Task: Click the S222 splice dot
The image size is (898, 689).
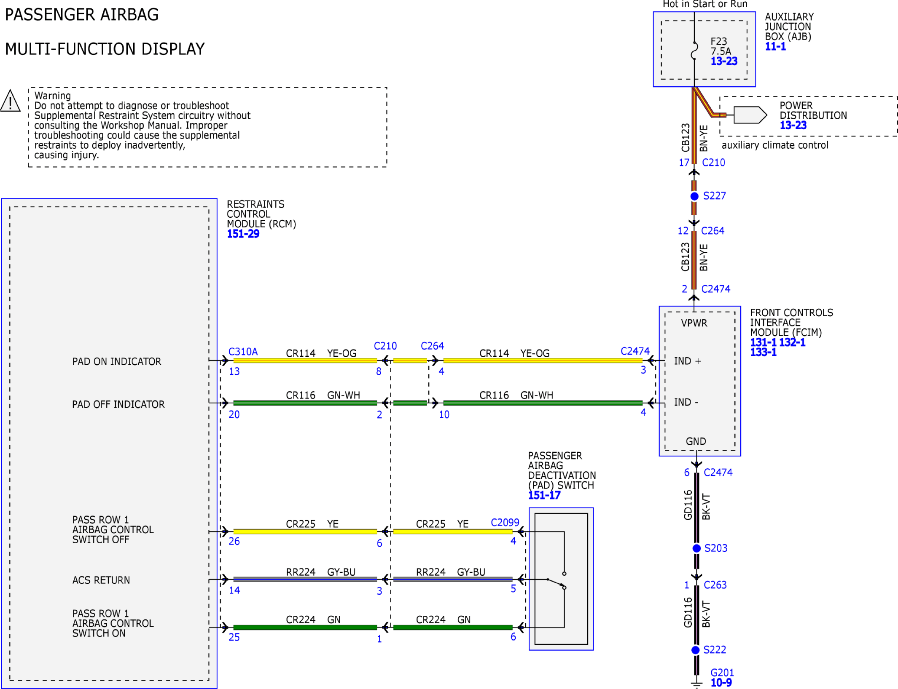Action: (696, 650)
